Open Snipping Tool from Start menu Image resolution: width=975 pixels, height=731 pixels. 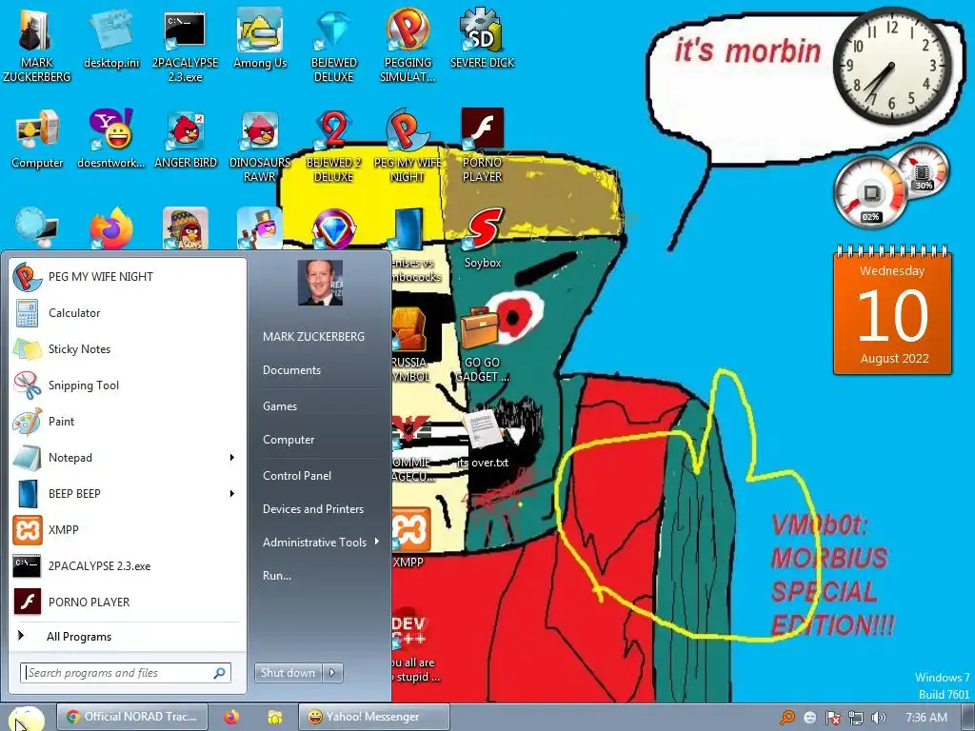coord(128,385)
